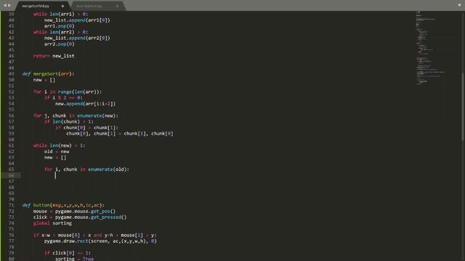Screen dimensions: 465x261
Task: Click 'for i in range(len(arr)):' line
Action: point(68,92)
